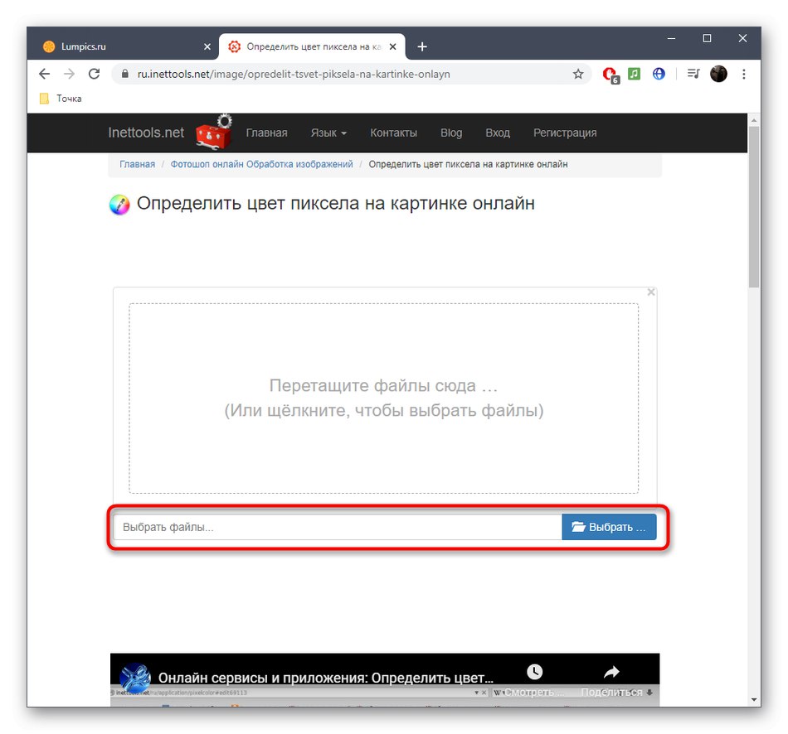This screenshot has width=788, height=734.
Task: Open the video title Онлайн сервисы и приложения
Action: pos(326,678)
